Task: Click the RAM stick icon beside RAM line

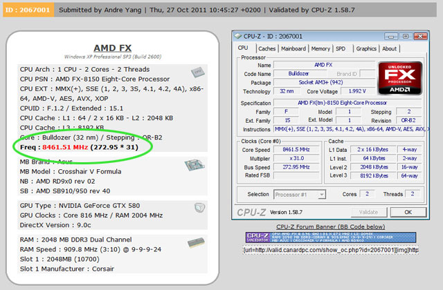Action: pos(197,242)
